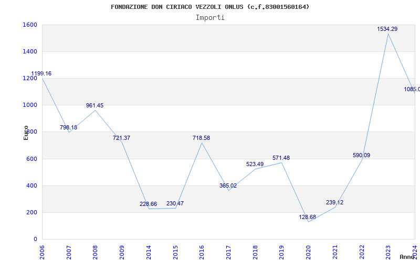
Task: Click the 0 y-axis tick label
Action: point(35,239)
